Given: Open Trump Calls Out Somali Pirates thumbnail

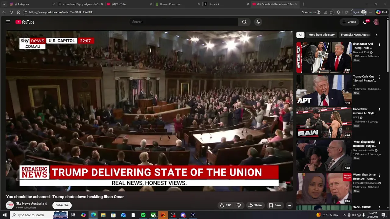Looking at the screenshot, I should click(324, 90).
